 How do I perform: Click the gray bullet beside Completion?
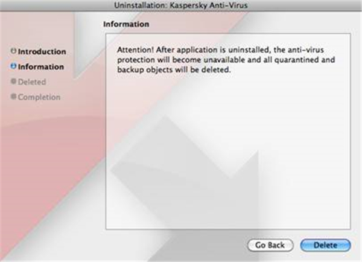pos(14,97)
